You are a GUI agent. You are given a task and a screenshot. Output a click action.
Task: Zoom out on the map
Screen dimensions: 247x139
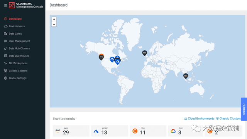(x=54, y=24)
